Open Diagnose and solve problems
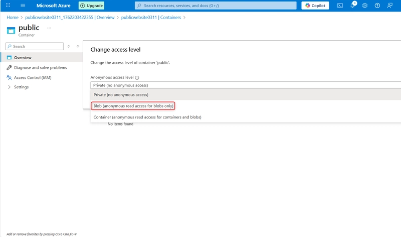 40,67
